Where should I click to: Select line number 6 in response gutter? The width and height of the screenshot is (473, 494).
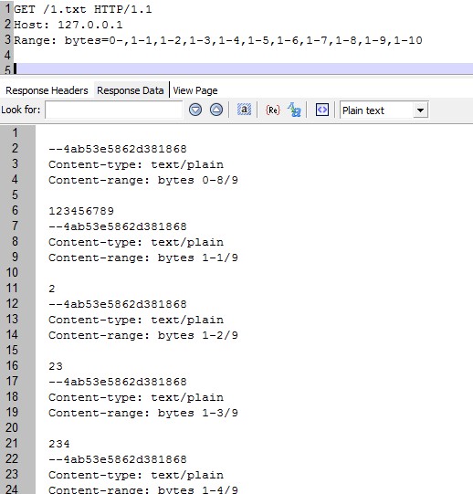tap(15, 210)
